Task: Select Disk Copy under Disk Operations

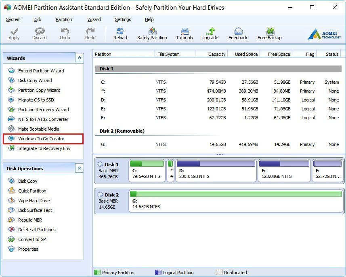Action: (27, 181)
